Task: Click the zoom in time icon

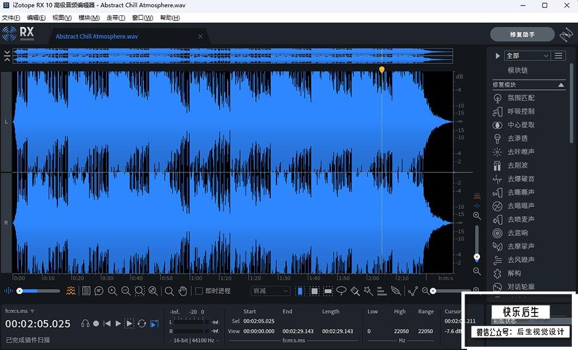Action: click(x=112, y=291)
